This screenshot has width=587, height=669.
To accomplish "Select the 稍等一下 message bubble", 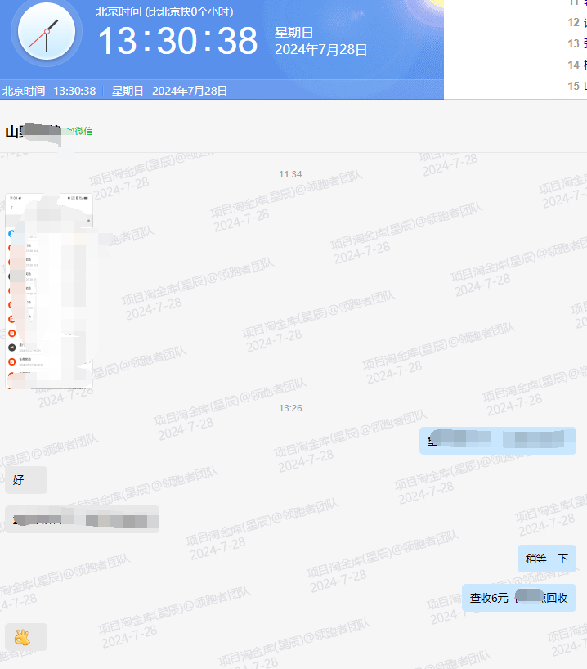I will tap(546, 559).
